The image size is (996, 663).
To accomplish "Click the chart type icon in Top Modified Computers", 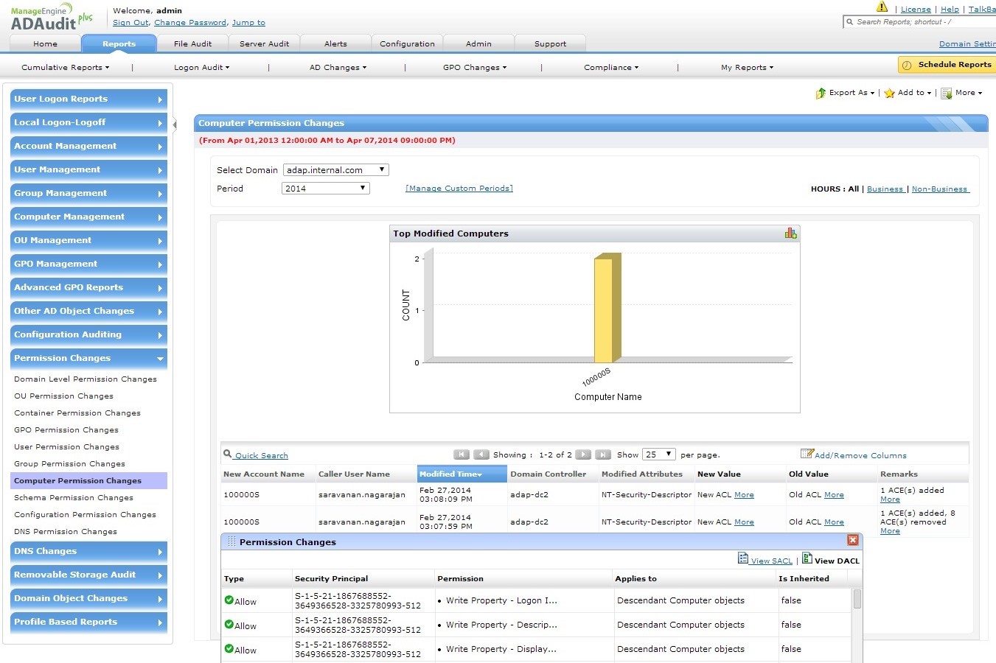I will tap(790, 234).
